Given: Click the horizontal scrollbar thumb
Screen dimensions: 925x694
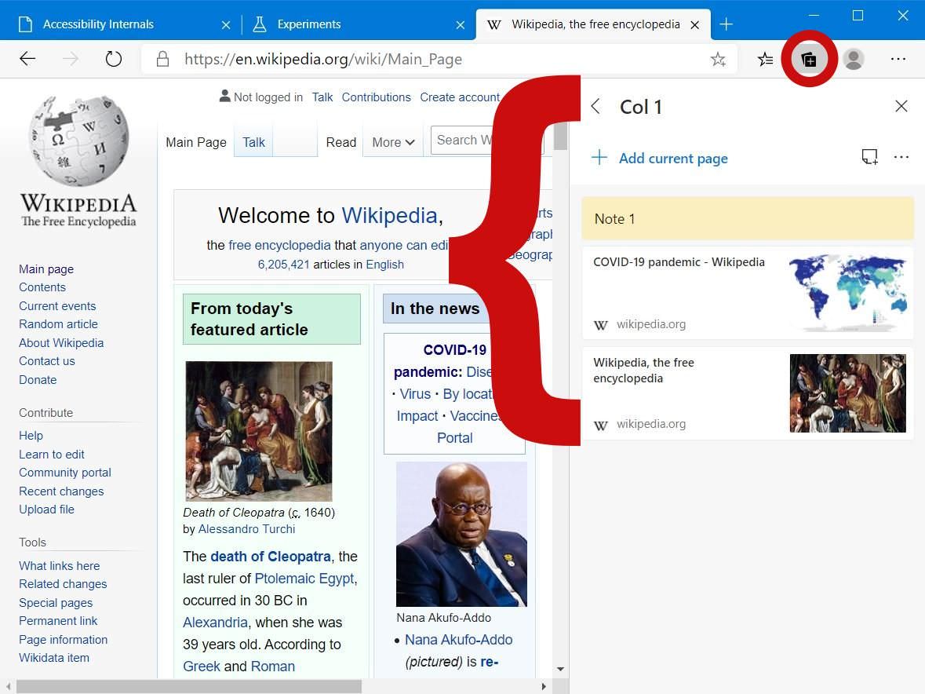Looking at the screenshot, I should 189,686.
